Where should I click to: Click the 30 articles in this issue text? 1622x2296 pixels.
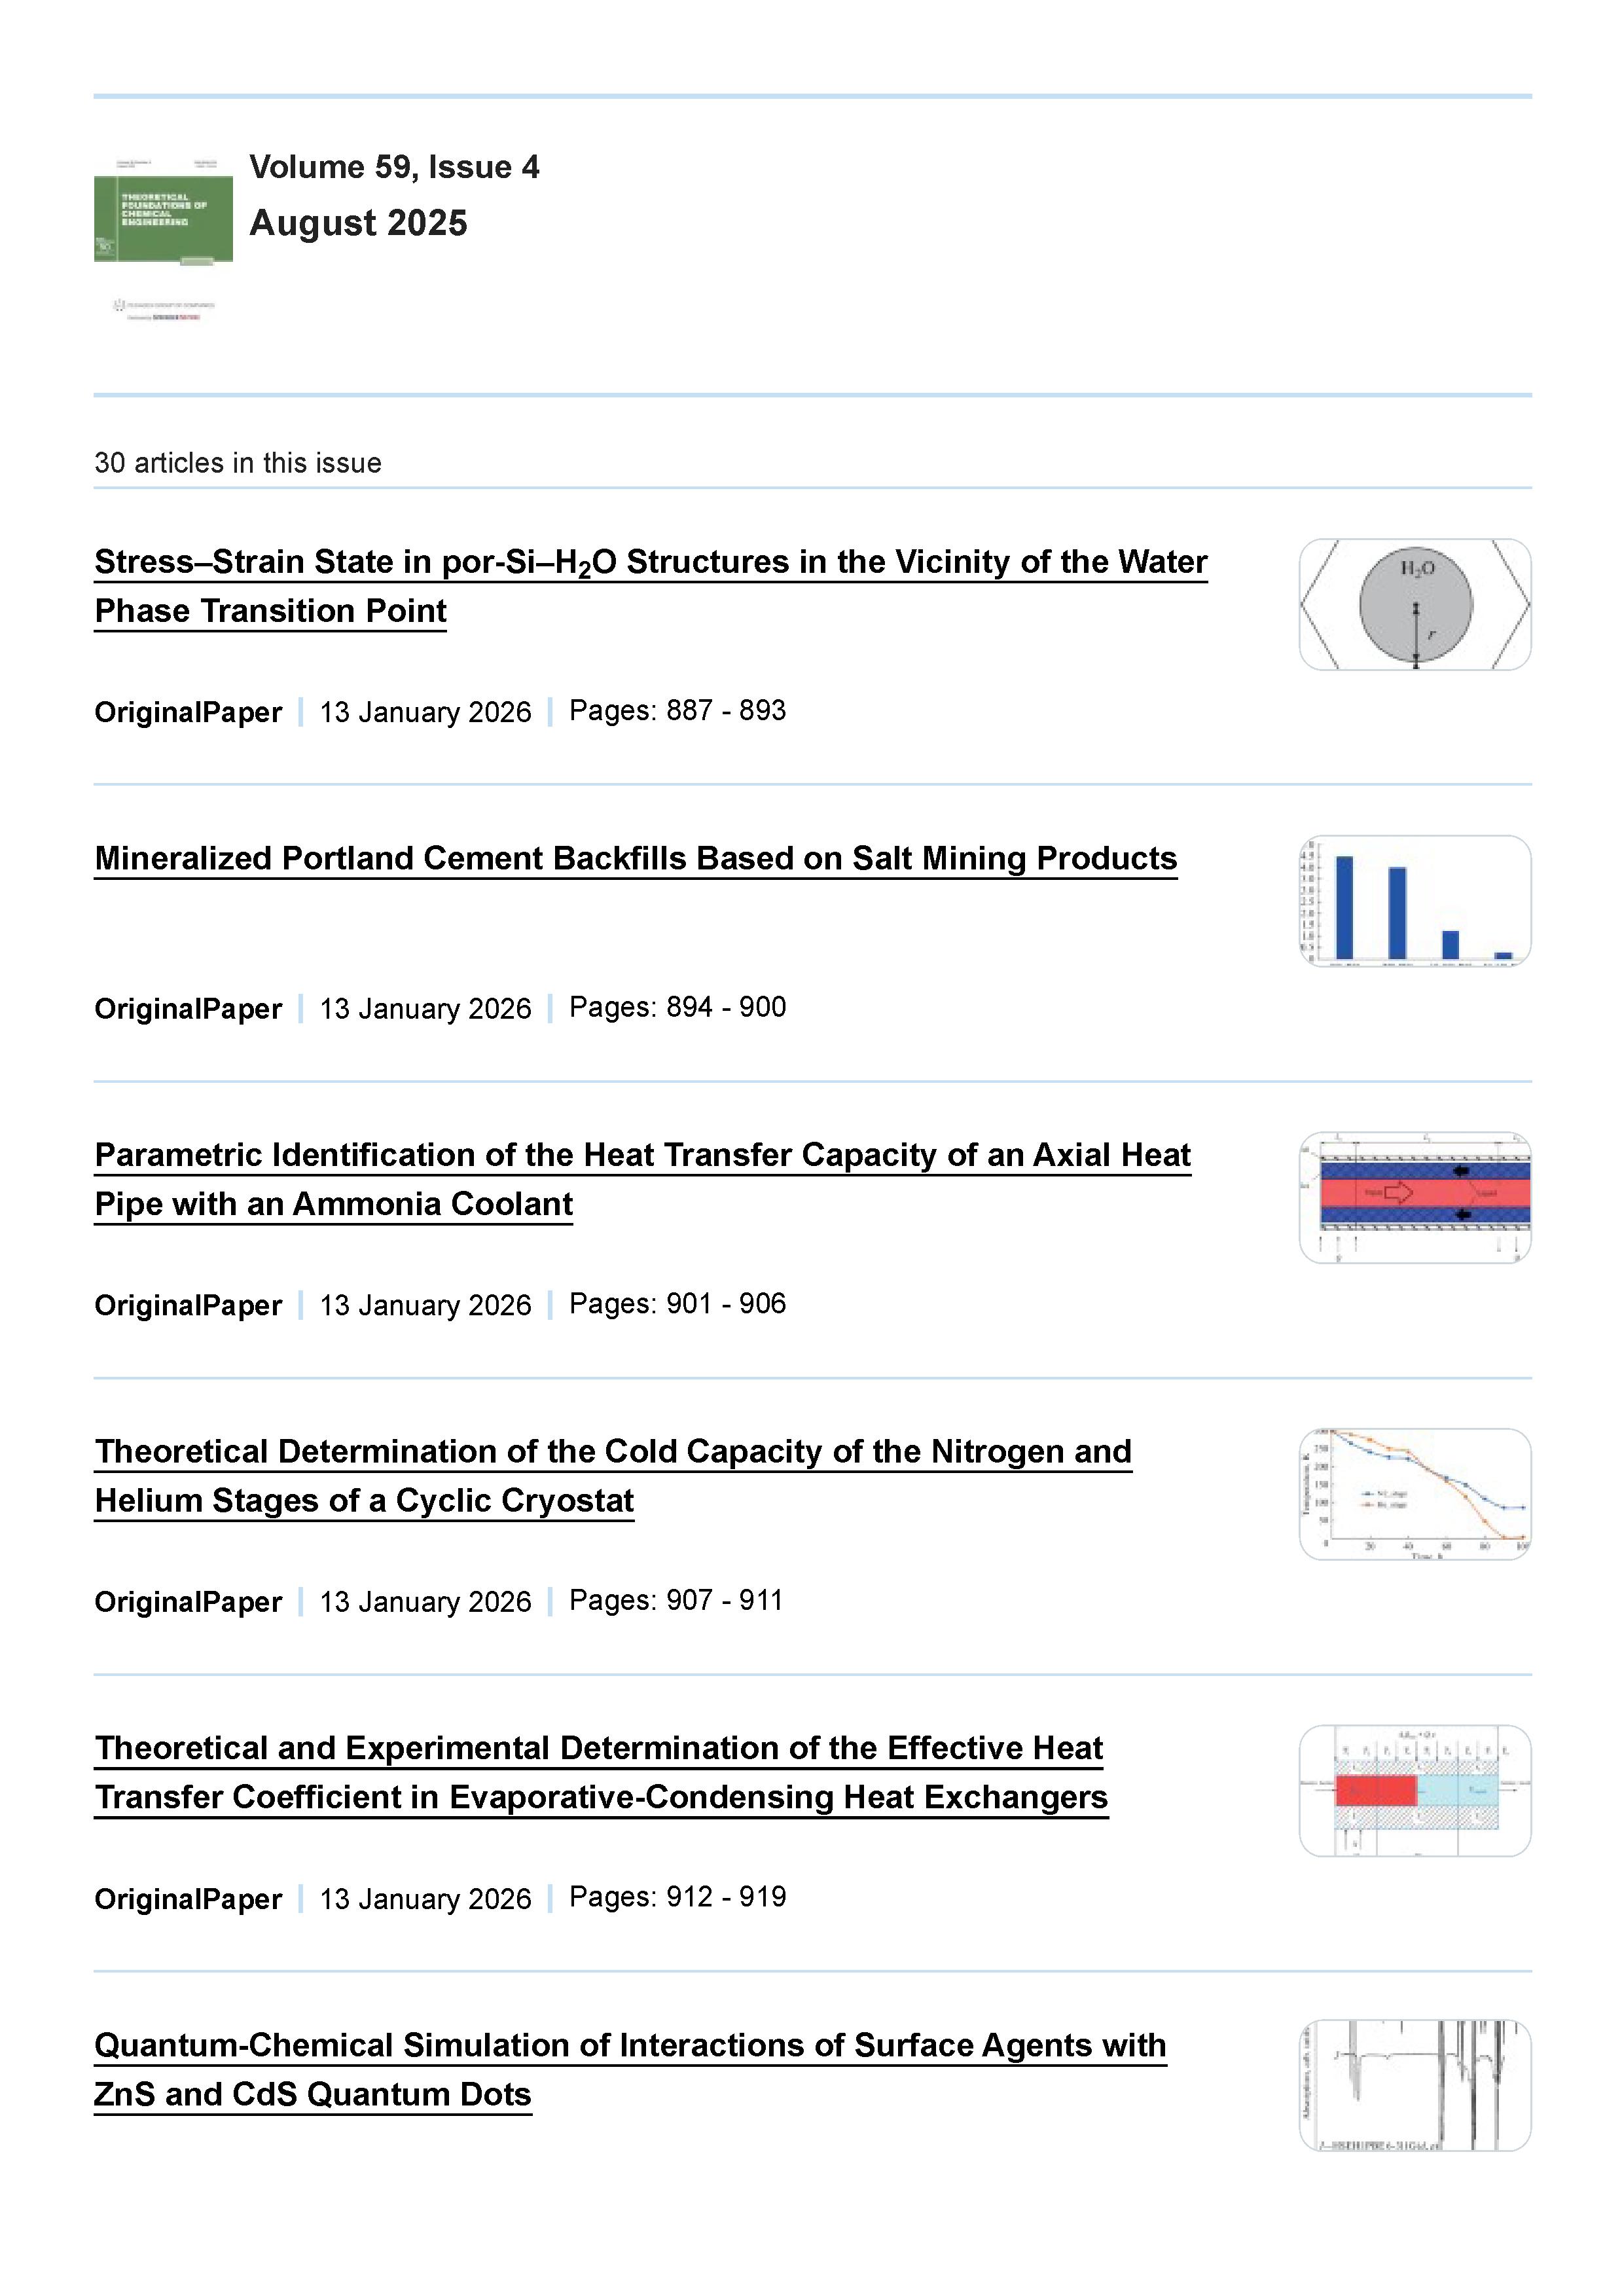click(238, 463)
